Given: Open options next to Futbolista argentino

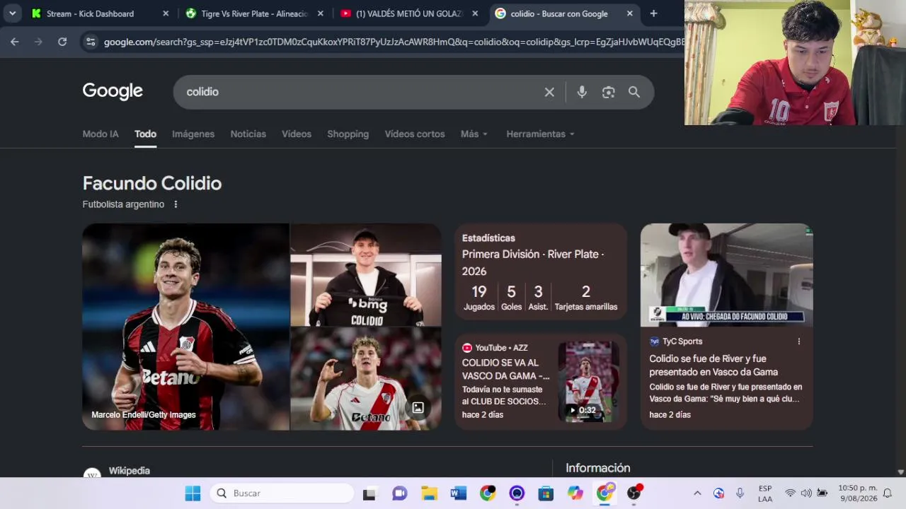Looking at the screenshot, I should [176, 204].
